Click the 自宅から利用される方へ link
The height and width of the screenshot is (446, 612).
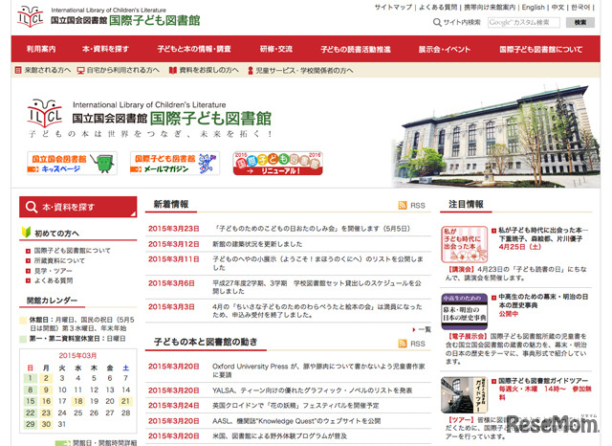click(123, 70)
